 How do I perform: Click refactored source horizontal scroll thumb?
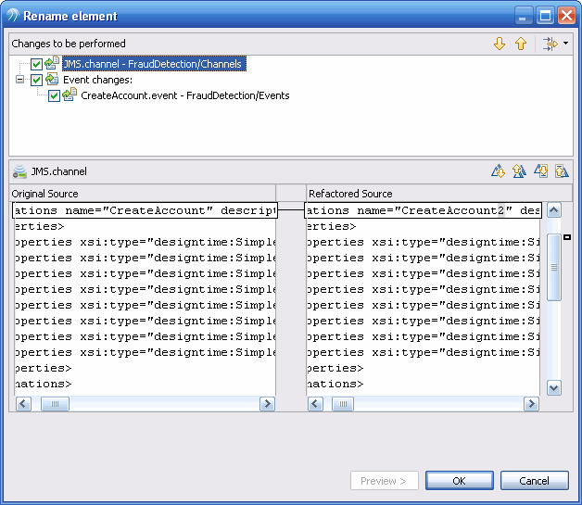(343, 404)
